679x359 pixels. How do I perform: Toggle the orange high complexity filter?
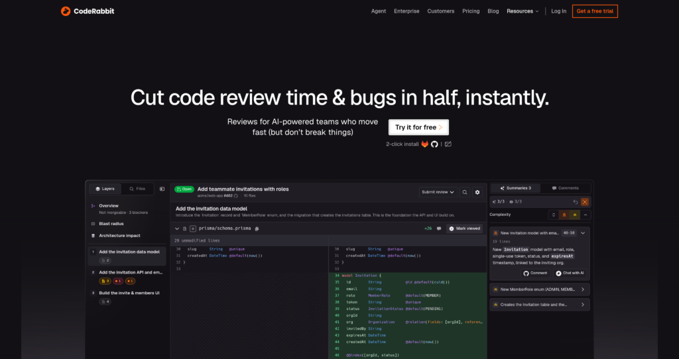pyautogui.click(x=564, y=215)
